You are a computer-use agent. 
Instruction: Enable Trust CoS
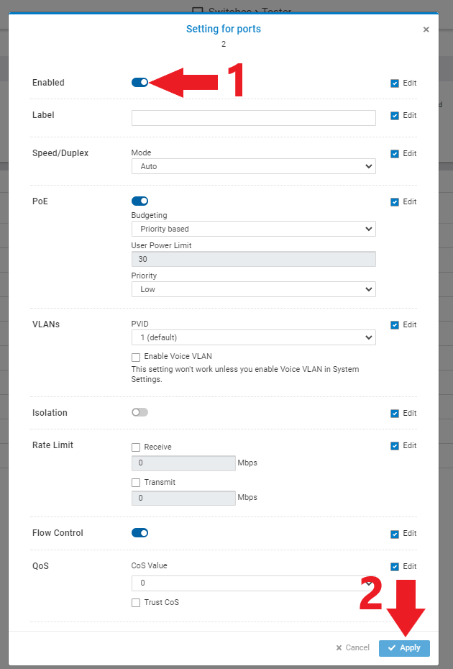[x=136, y=602]
